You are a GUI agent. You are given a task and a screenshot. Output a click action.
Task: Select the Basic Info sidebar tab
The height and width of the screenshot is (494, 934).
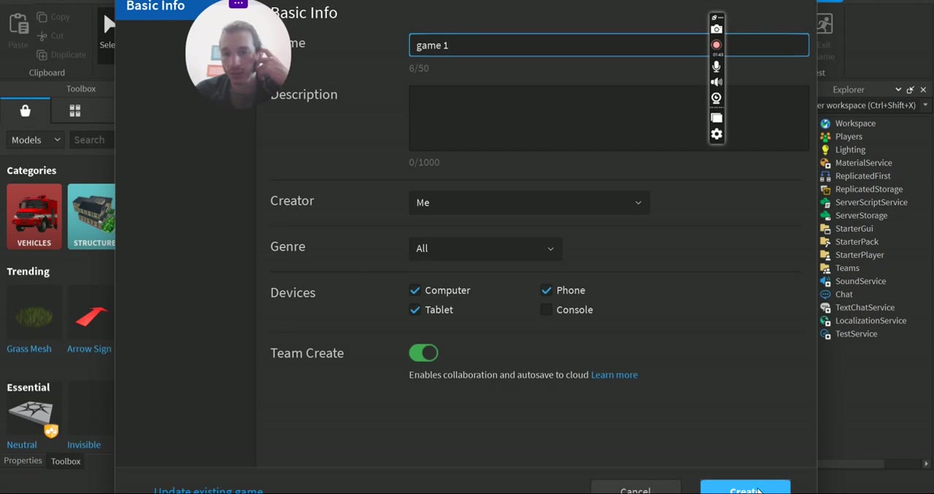point(155,7)
